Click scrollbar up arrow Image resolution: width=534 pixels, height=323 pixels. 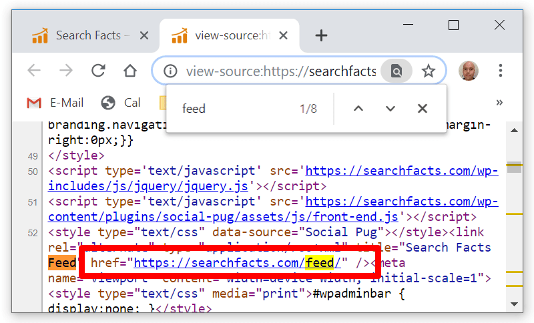[x=514, y=130]
